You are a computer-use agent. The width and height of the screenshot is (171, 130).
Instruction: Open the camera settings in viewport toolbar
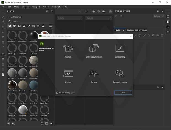point(104,12)
